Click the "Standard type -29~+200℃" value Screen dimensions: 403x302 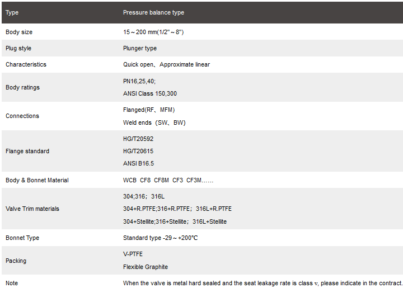[x=160, y=238]
